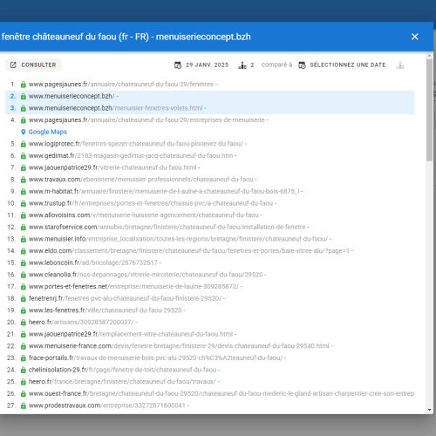This screenshot has height=436, width=436.
Task: Click the vertical scrollbar thumb of the dialog
Action: (430, 110)
